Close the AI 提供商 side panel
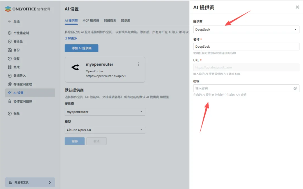303x189 pixels. tap(297, 7)
